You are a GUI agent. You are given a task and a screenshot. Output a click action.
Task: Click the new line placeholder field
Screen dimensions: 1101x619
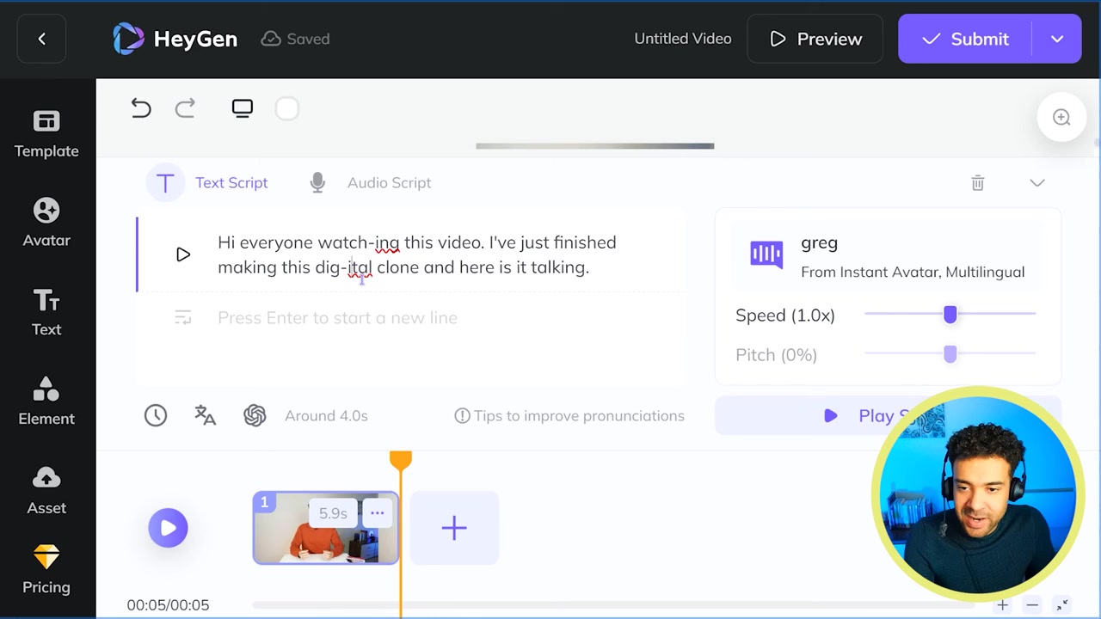pyautogui.click(x=337, y=317)
